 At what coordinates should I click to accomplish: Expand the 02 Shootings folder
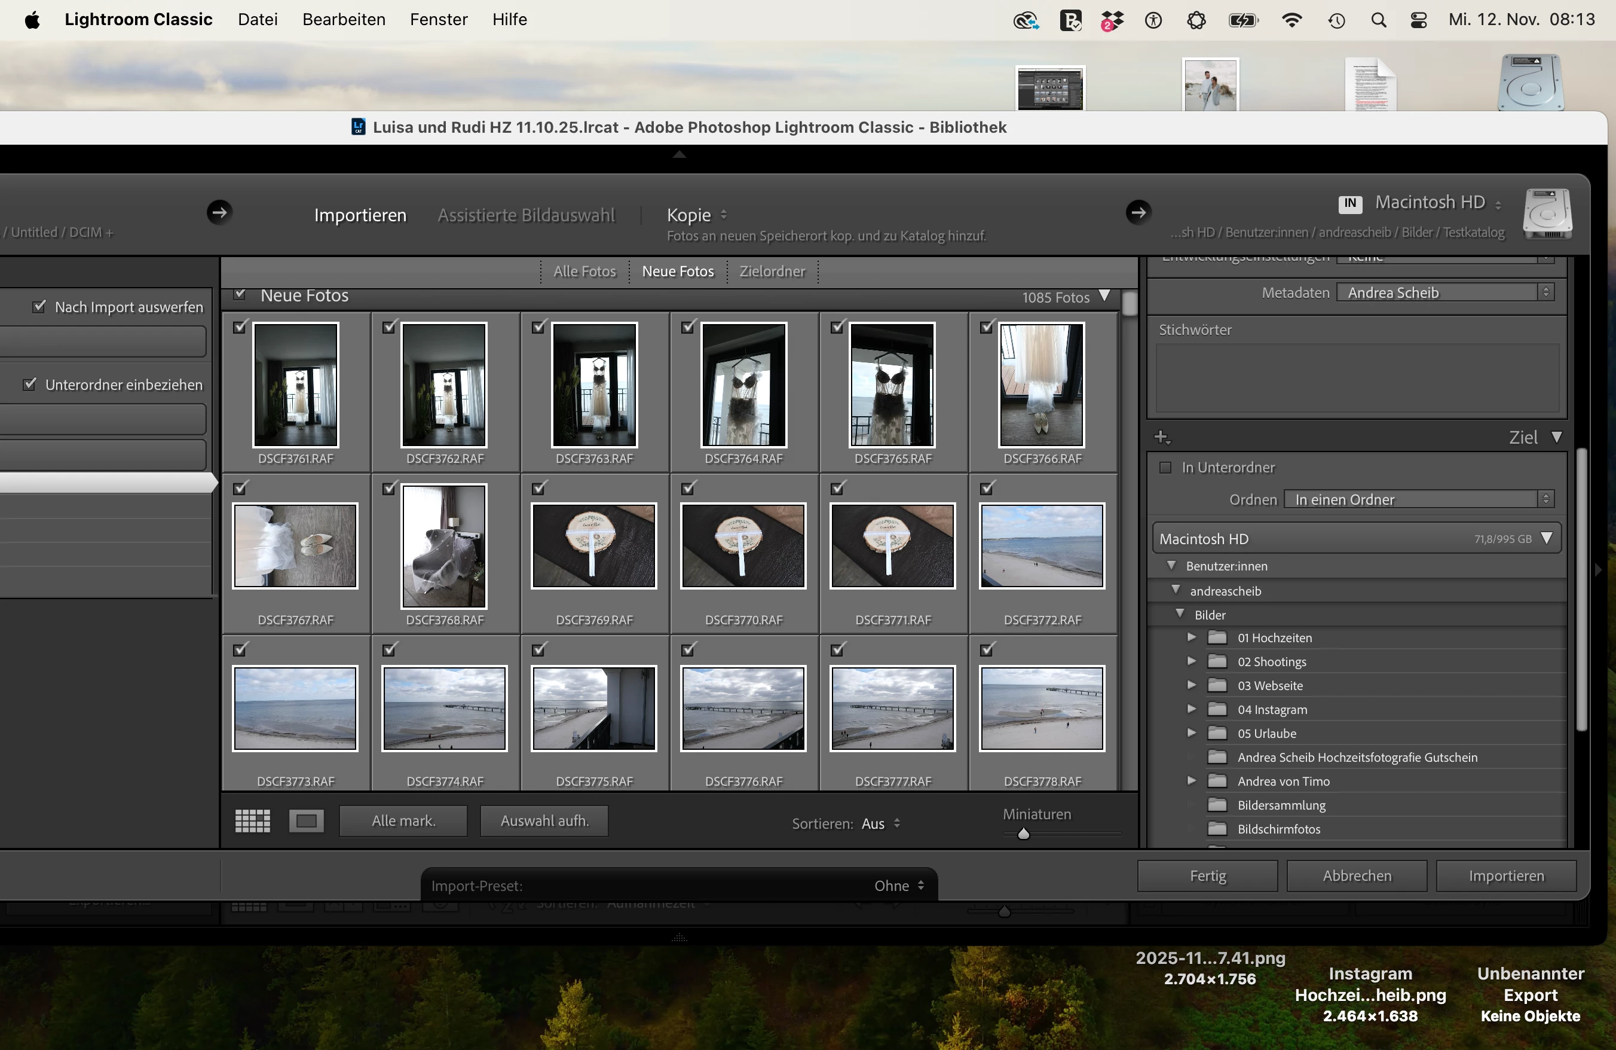(x=1191, y=661)
